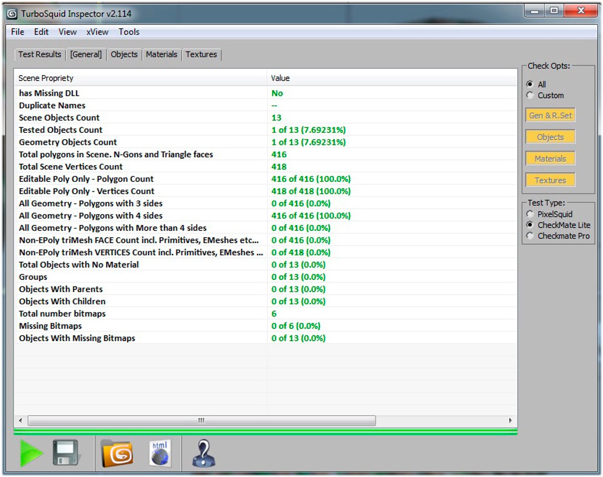
Task: Select 'Non-EPoly triMesh VERTICES Count' row
Action: click(266, 253)
